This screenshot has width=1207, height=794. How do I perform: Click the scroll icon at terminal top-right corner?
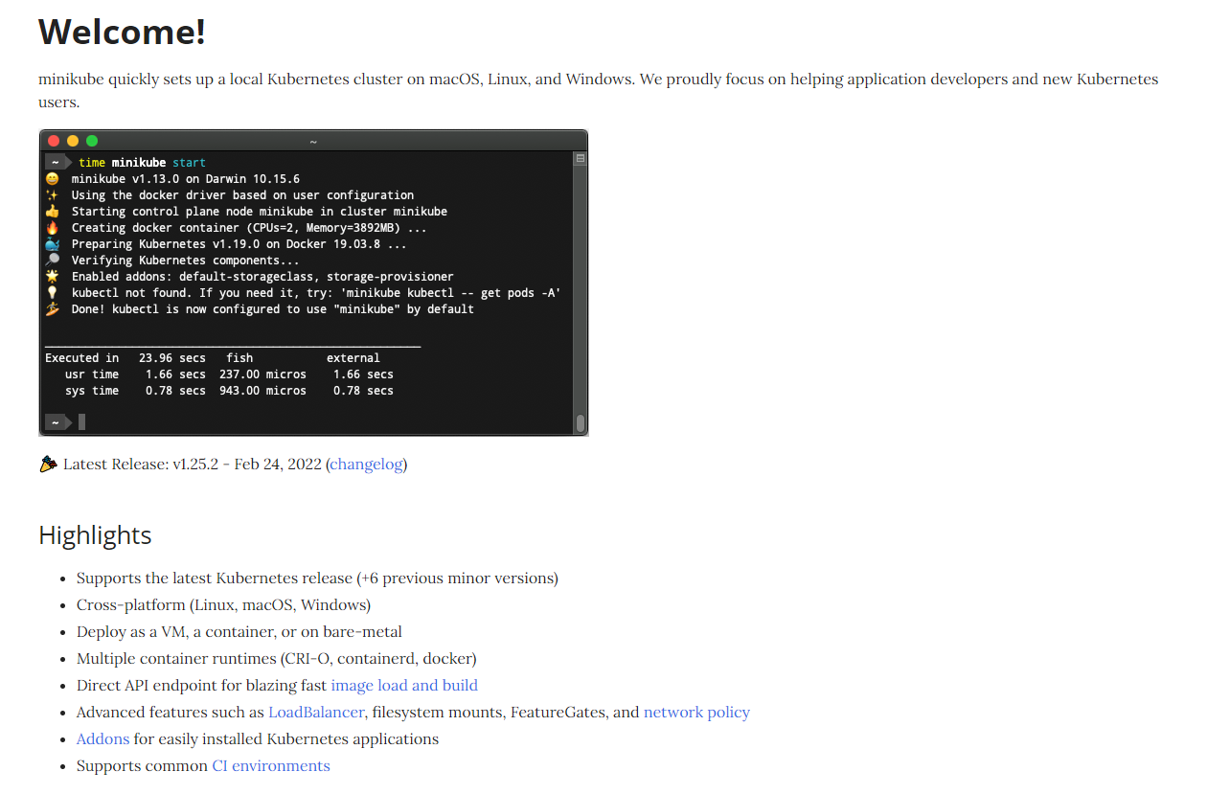[x=580, y=159]
